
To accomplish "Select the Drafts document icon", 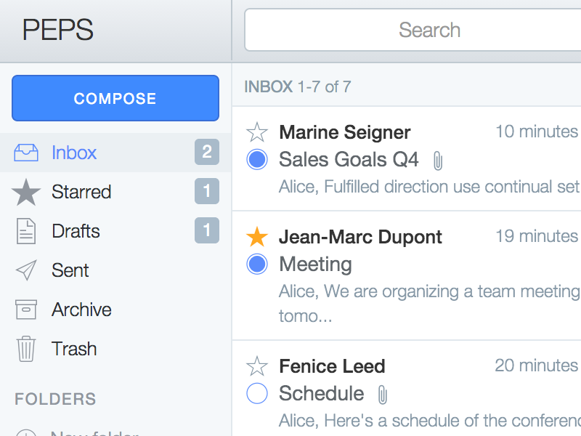I will [27, 230].
